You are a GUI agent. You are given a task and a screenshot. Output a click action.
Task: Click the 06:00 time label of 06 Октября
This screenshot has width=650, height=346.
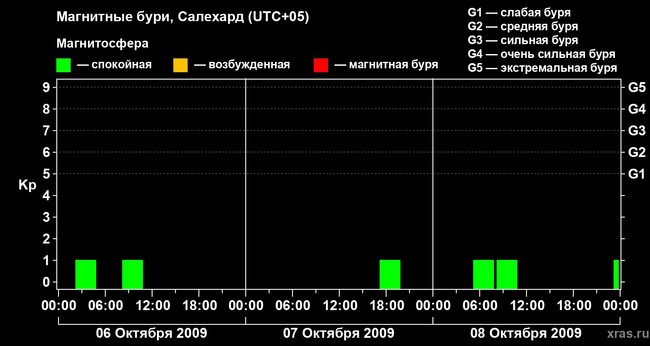click(x=105, y=306)
